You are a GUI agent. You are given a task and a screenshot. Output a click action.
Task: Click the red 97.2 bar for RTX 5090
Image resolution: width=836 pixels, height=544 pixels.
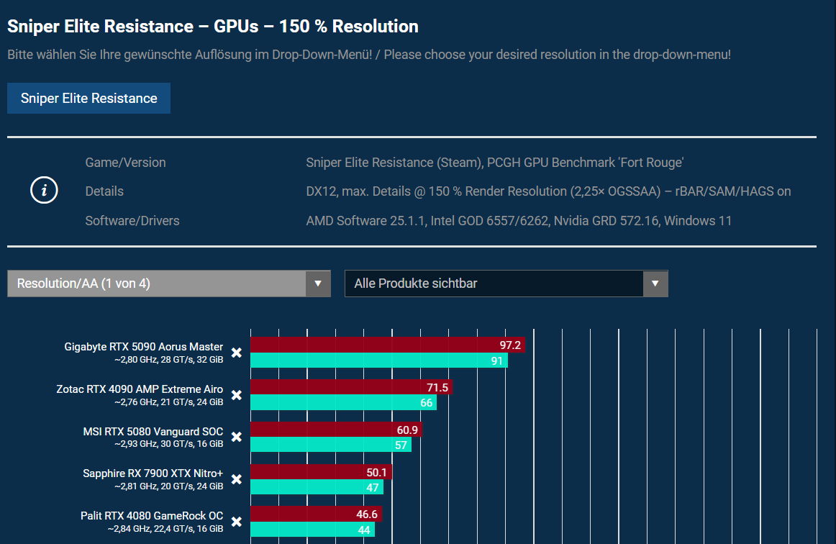click(388, 345)
